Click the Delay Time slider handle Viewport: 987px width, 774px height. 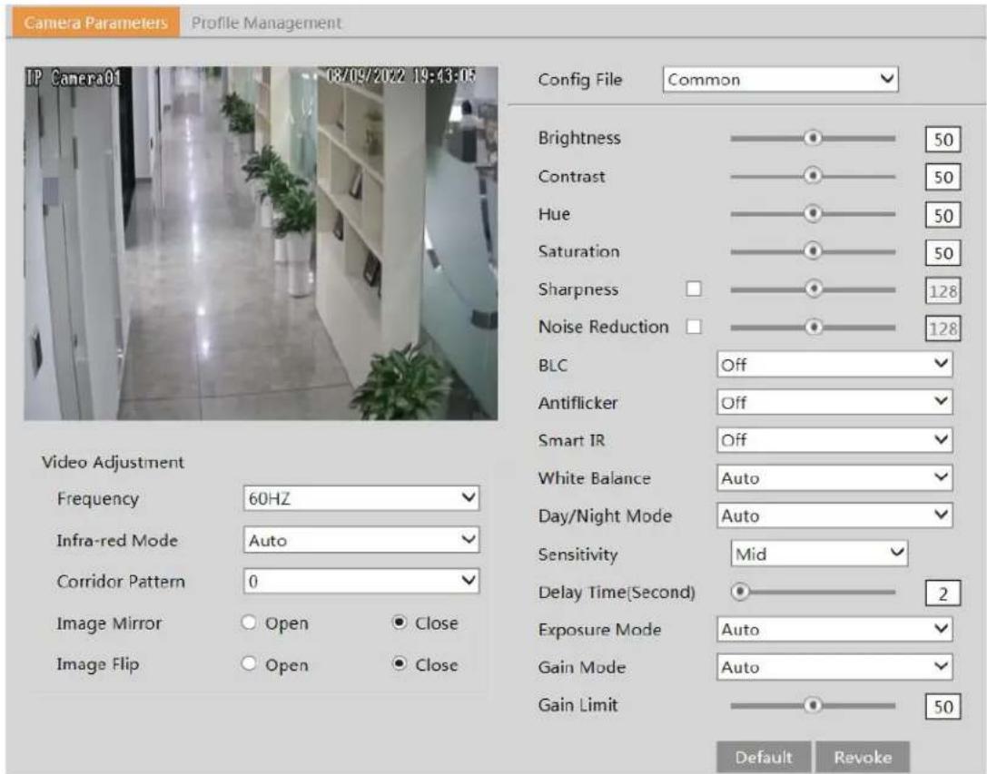[x=740, y=593]
